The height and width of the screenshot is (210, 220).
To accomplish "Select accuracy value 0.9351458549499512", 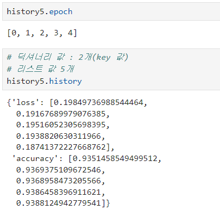I will click(x=115, y=158).
